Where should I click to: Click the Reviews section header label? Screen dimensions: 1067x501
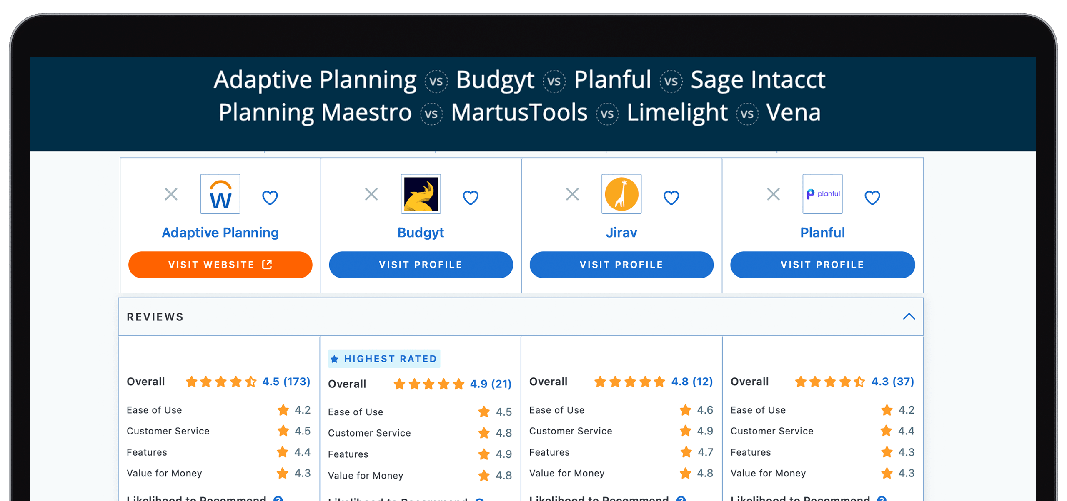point(155,317)
